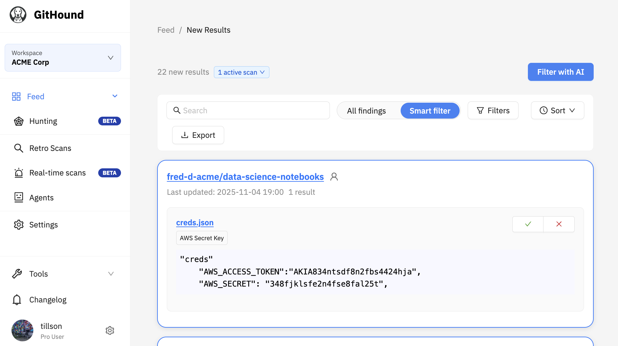
Task: Switch to All findings view
Action: click(x=366, y=111)
